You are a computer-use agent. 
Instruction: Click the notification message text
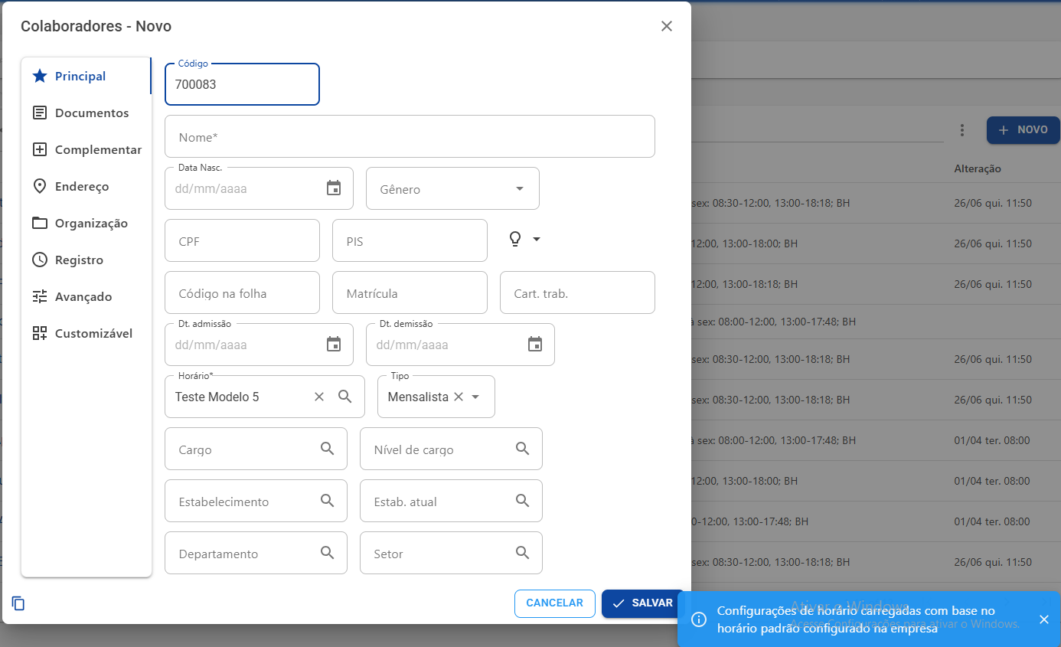pos(856,619)
